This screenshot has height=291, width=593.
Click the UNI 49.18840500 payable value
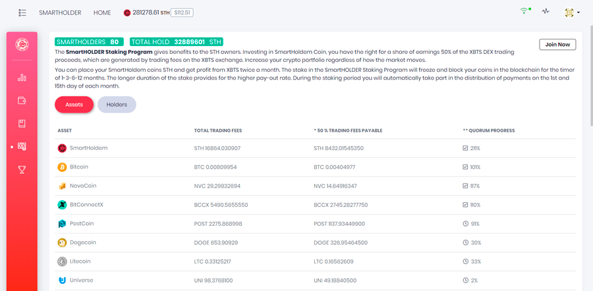coord(335,280)
